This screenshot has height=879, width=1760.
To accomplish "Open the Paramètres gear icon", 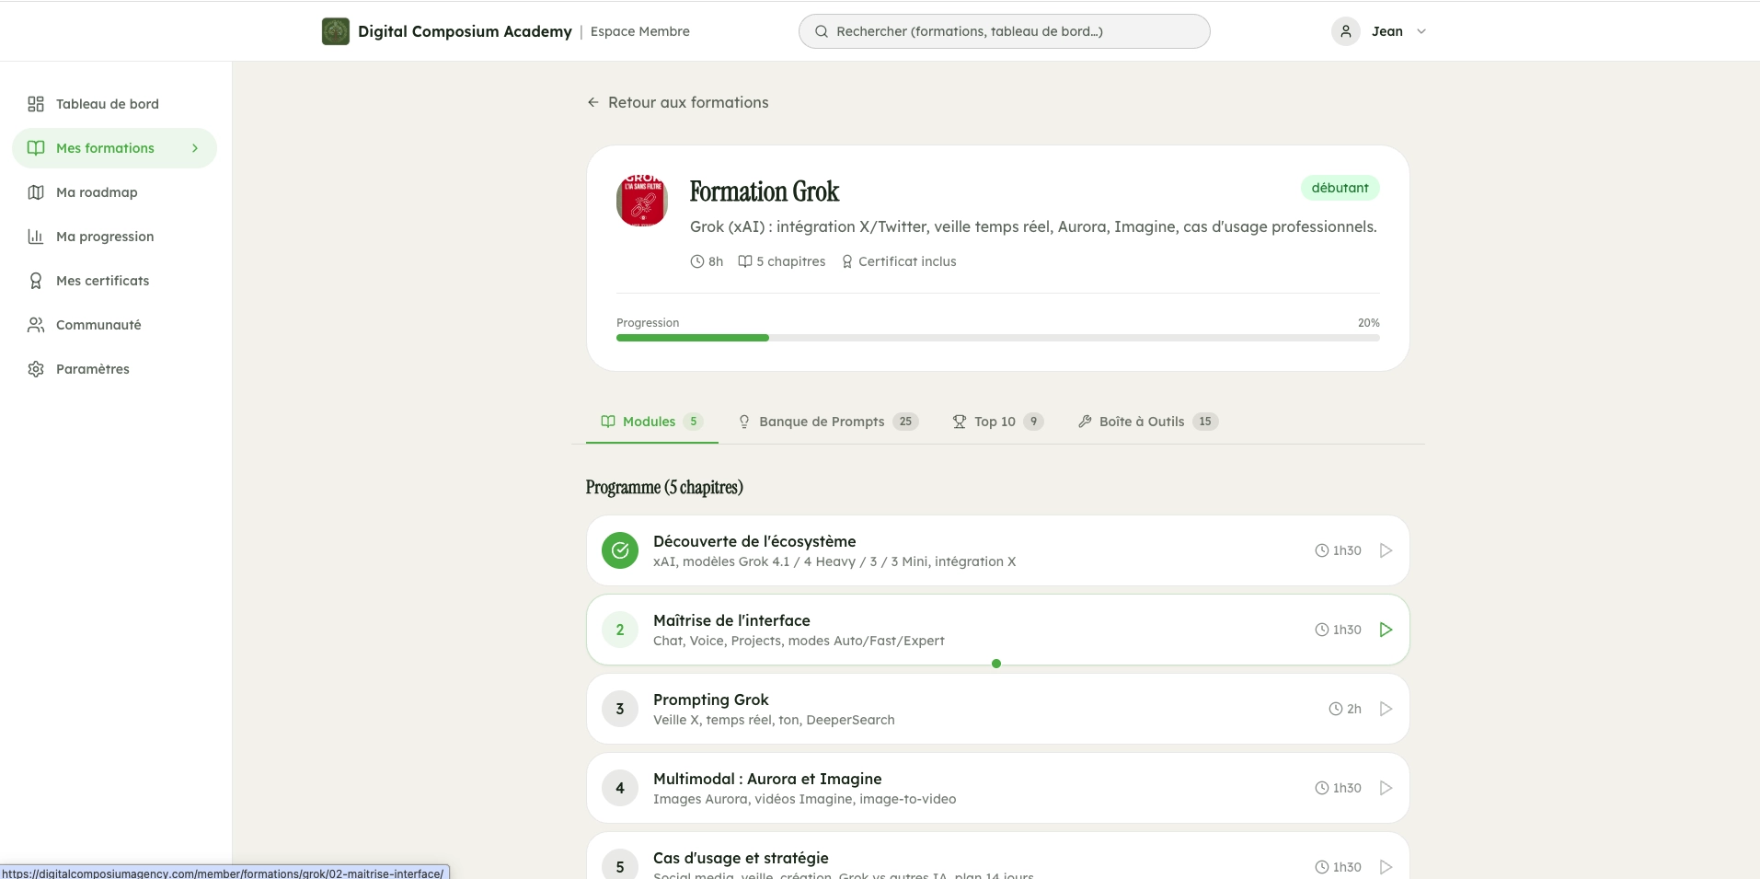I will point(35,368).
